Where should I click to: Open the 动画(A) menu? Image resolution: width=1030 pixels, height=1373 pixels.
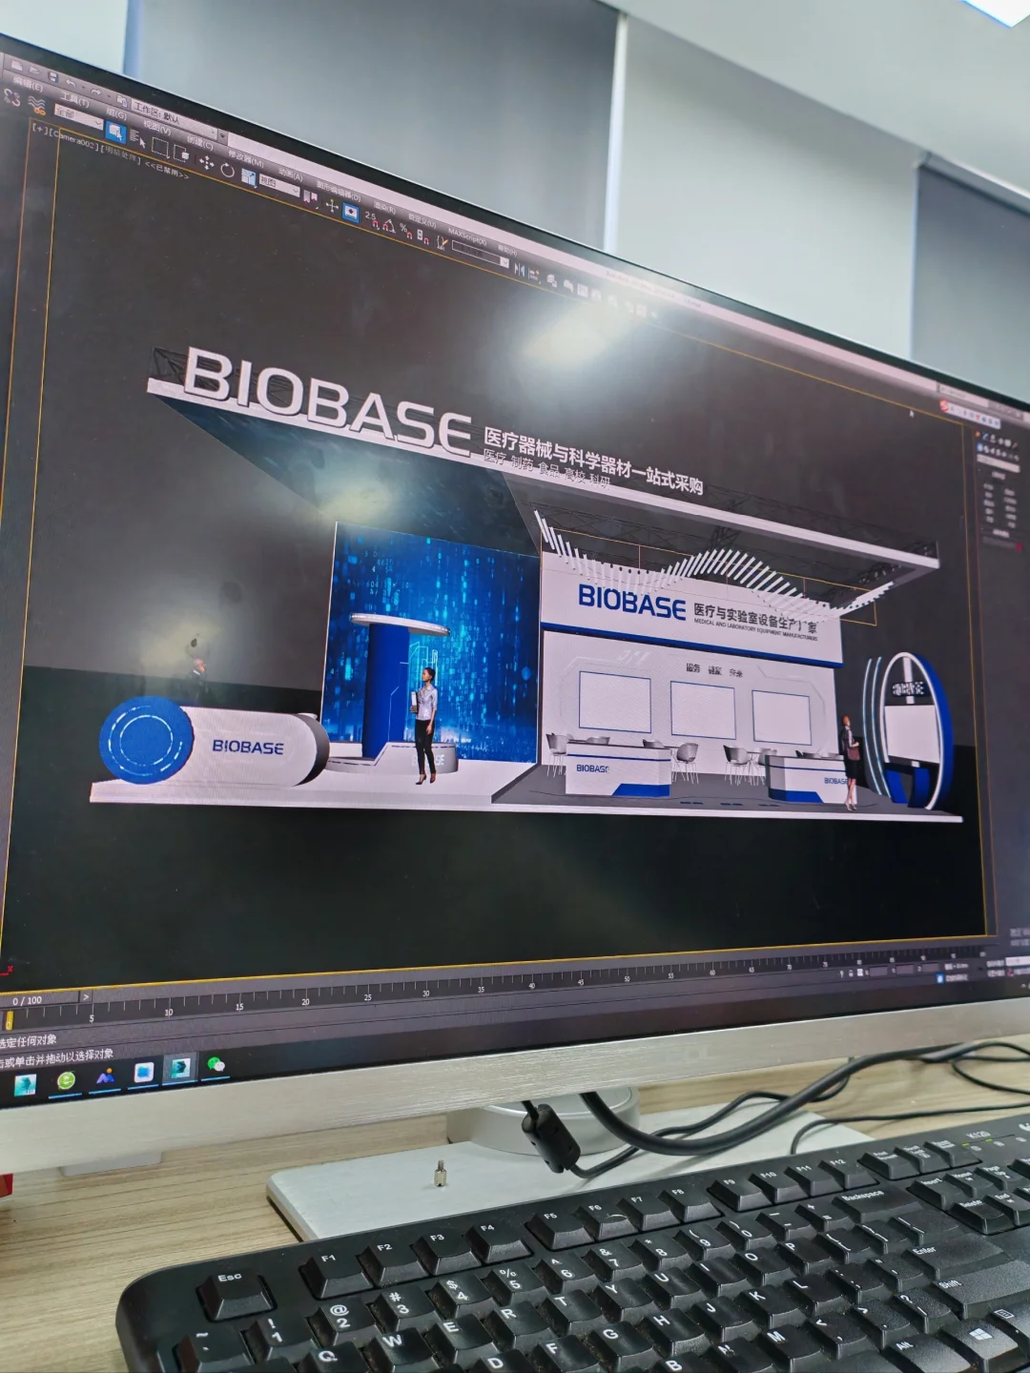[x=291, y=174]
